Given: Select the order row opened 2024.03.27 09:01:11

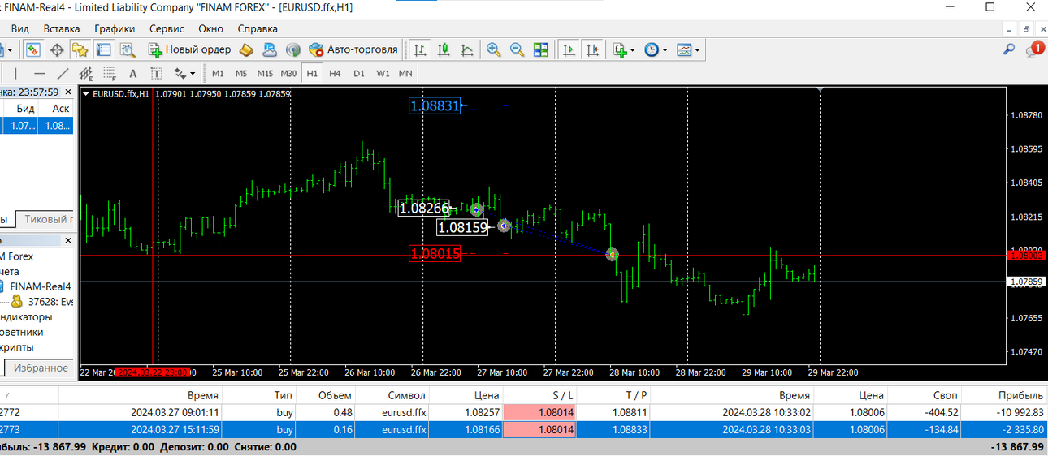Looking at the screenshot, I should point(524,412).
